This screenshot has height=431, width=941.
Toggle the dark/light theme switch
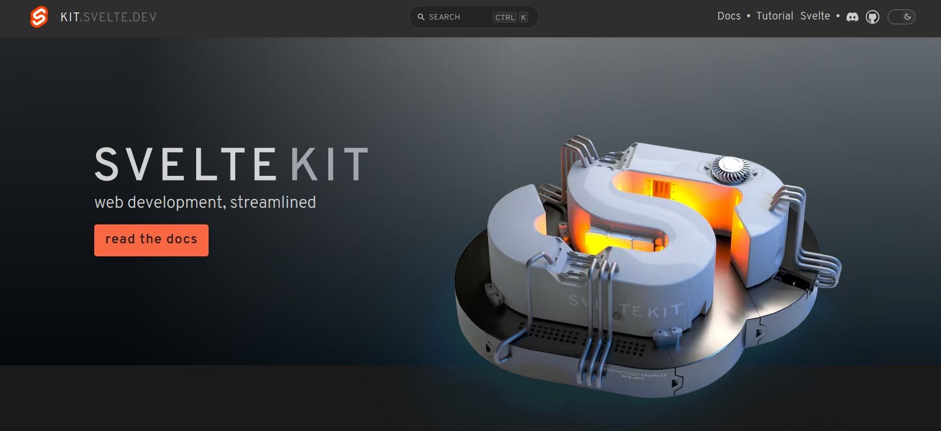pyautogui.click(x=901, y=17)
